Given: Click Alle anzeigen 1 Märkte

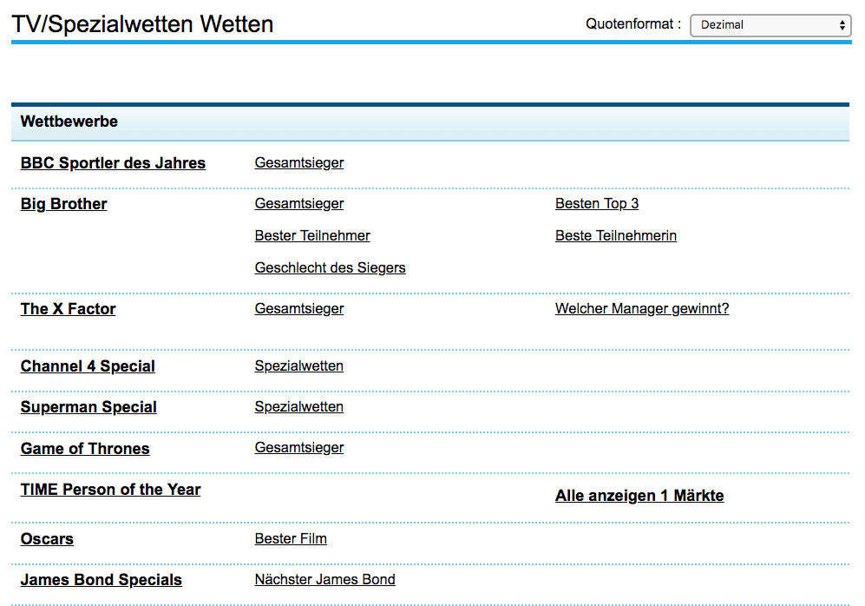Looking at the screenshot, I should (x=639, y=495).
